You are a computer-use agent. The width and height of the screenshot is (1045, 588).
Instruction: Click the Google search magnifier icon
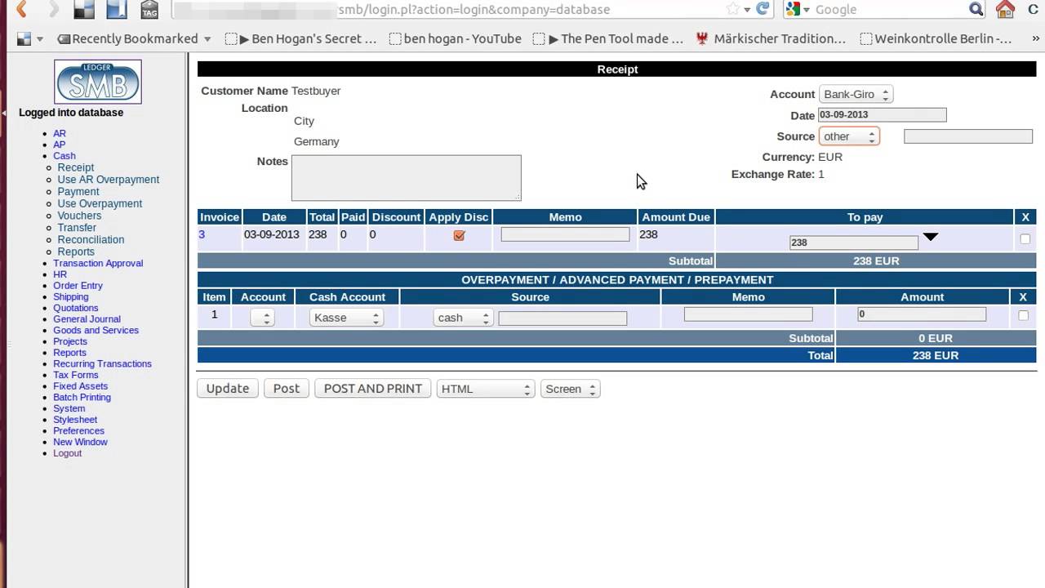(976, 9)
